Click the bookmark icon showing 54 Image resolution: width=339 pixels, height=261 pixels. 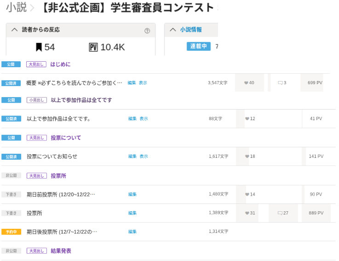pyautogui.click(x=39, y=47)
